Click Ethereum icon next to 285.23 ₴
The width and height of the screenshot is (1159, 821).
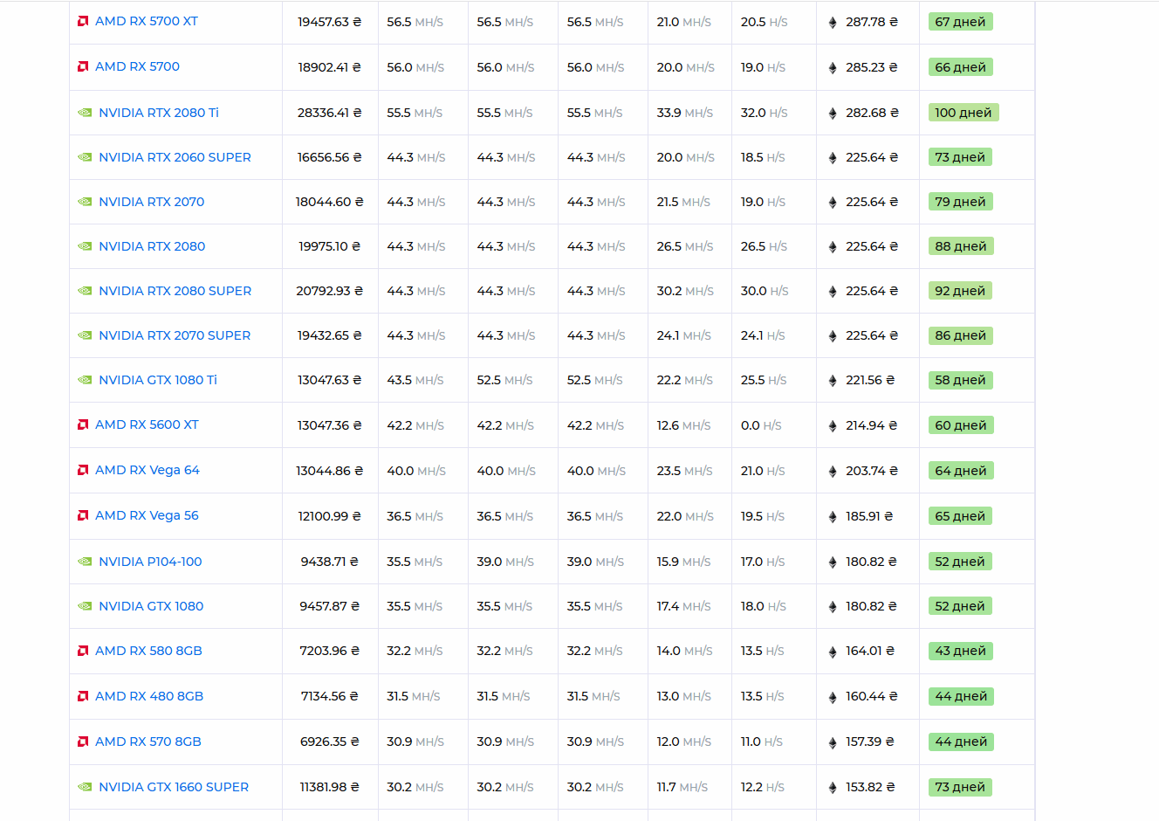833,68
